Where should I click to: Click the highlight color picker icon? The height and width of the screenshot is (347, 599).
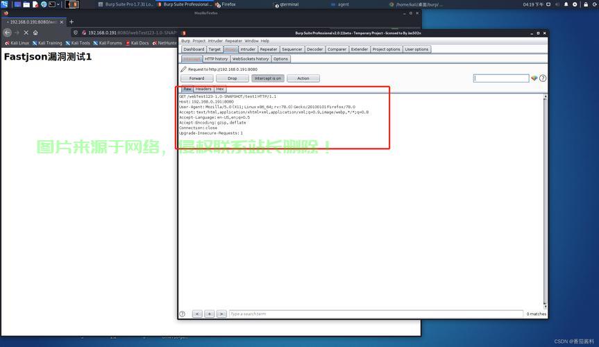click(x=534, y=78)
